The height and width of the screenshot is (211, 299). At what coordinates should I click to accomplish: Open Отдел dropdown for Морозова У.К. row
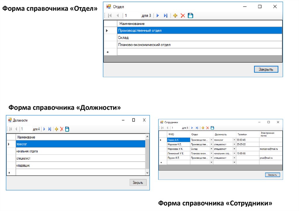(x=211, y=149)
